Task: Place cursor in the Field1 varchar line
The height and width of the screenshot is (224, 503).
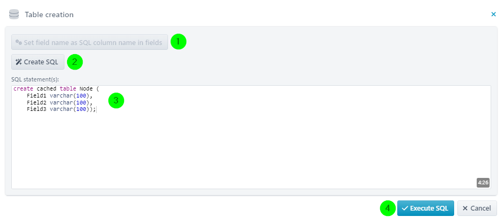Action: point(60,95)
